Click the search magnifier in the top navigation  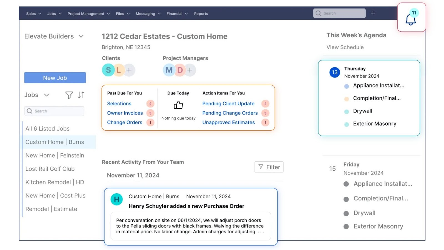coord(318,13)
